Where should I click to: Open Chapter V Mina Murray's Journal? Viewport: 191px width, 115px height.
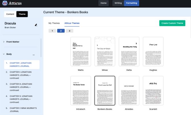click(x=22, y=110)
